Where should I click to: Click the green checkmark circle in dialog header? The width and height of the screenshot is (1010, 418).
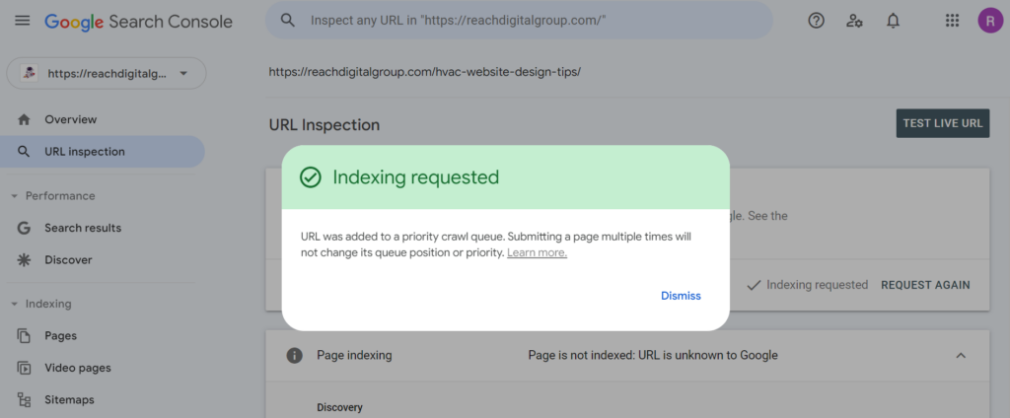[311, 177]
